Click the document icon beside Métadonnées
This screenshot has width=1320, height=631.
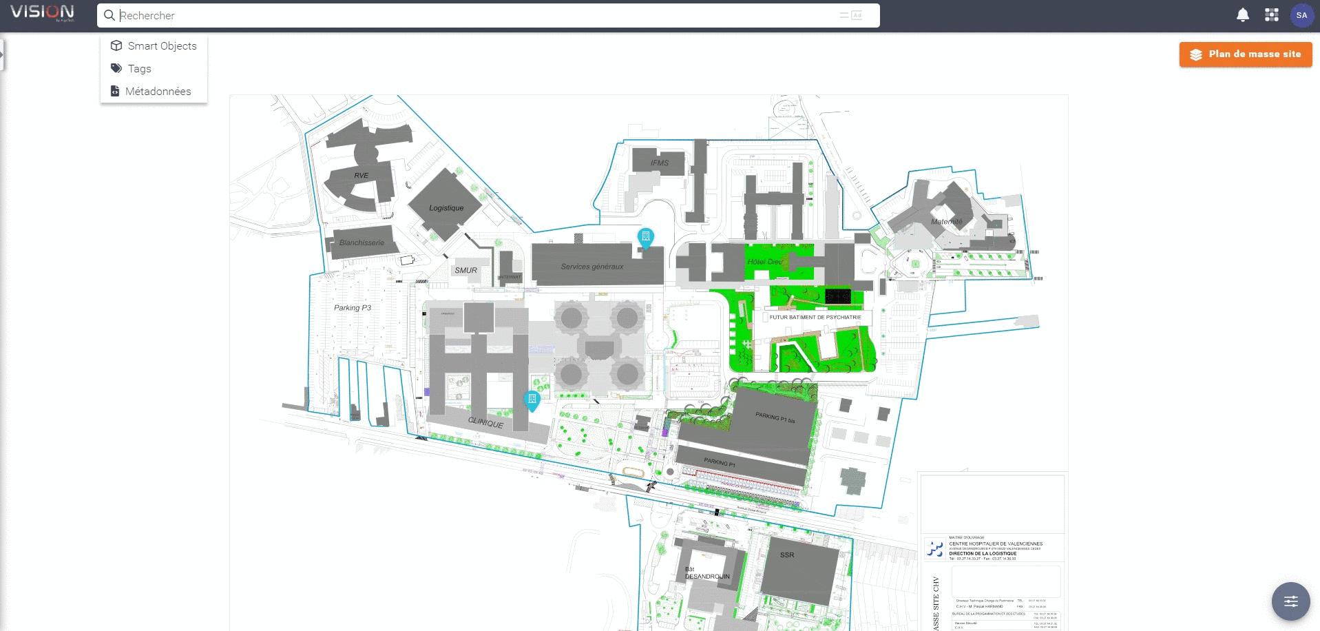115,91
